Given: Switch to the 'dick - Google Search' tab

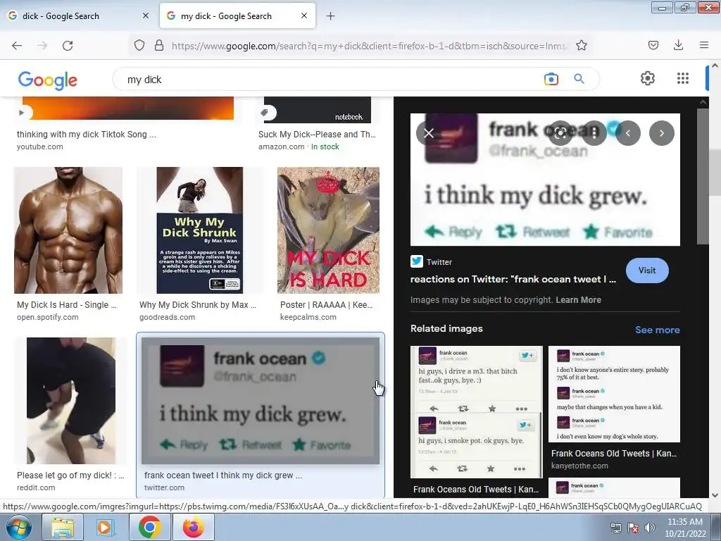Looking at the screenshot, I should [79, 16].
